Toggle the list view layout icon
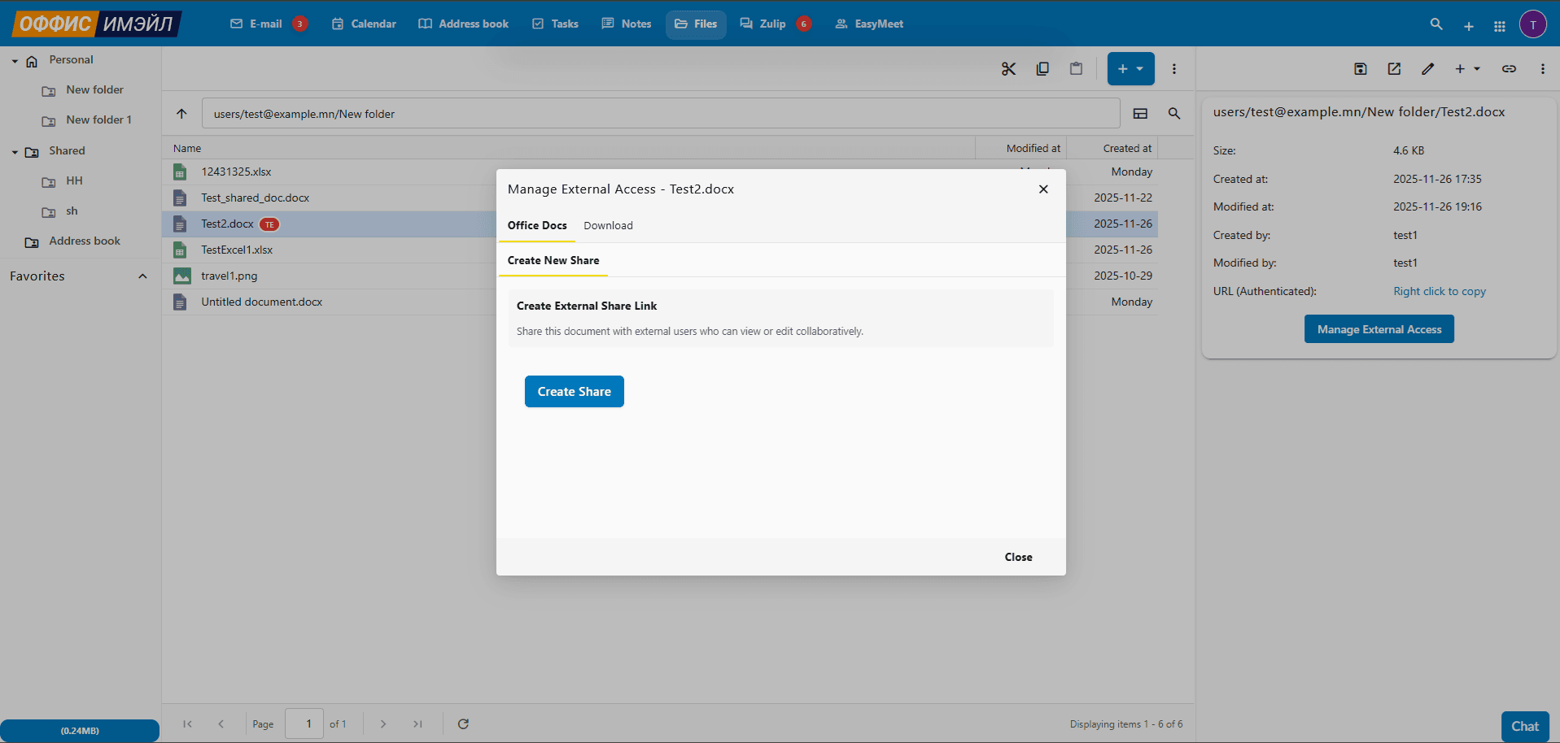This screenshot has width=1560, height=743. pos(1140,114)
